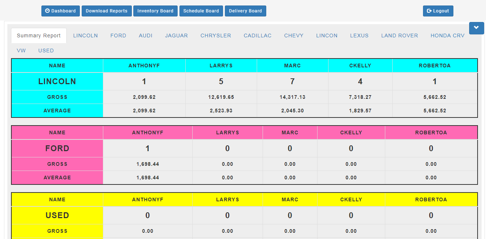Select the HONDA CRV tab
Image resolution: width=486 pixels, height=239 pixels.
[447, 36]
